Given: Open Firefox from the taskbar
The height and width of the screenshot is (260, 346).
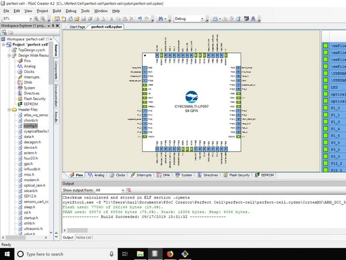Looking at the screenshot, I should (169, 254).
